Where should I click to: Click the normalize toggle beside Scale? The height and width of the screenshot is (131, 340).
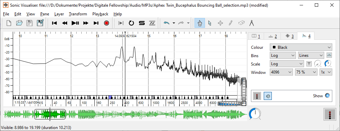point(309,64)
